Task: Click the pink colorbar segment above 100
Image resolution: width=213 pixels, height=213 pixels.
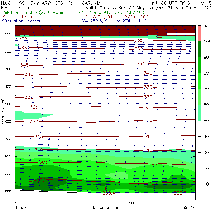Action: [199, 33]
